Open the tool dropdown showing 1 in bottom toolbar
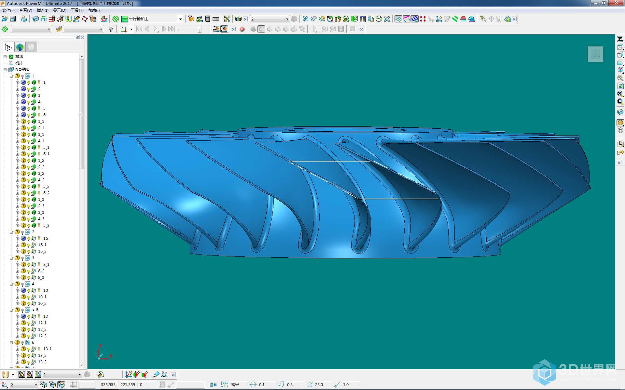The height and width of the screenshot is (390, 625). (79, 375)
